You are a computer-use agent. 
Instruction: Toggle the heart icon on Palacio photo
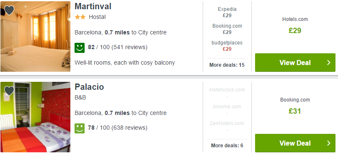click(x=9, y=91)
